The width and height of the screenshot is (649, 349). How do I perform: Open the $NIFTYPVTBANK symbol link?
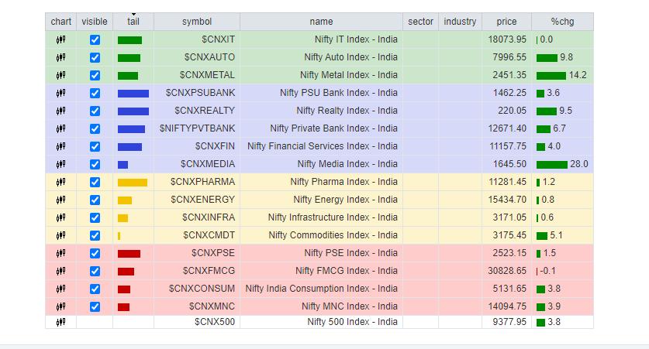coord(197,128)
